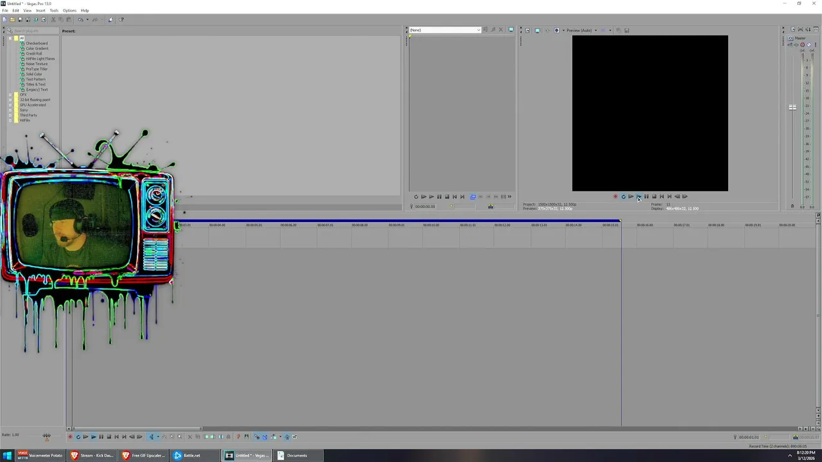Image resolution: width=822 pixels, height=462 pixels.
Task: Click the timeline horizontal scrollbar
Action: [x=136, y=429]
